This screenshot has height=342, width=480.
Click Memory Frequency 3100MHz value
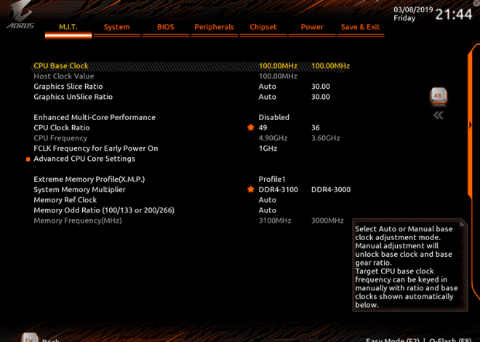[x=275, y=220]
